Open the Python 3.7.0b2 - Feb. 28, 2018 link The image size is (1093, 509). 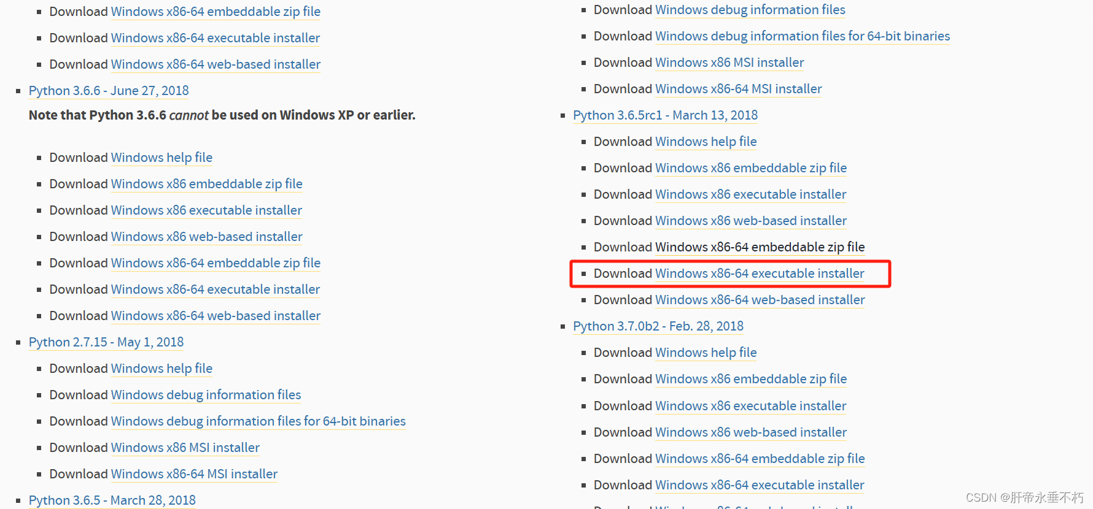click(x=658, y=326)
